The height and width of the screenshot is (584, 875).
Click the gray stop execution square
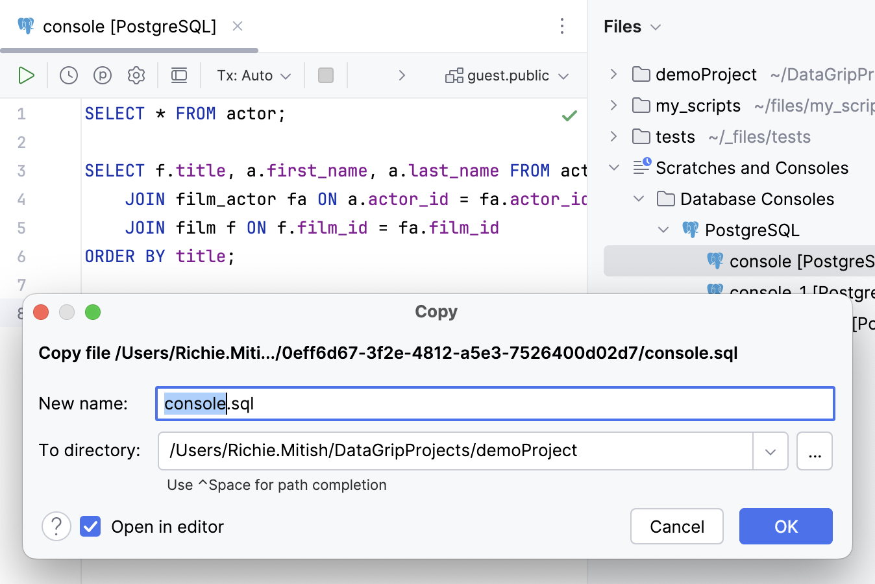pos(326,75)
